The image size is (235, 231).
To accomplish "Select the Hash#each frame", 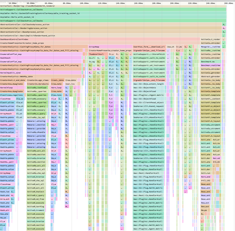I will point(41,58).
